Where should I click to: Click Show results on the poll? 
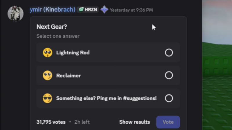135,122
